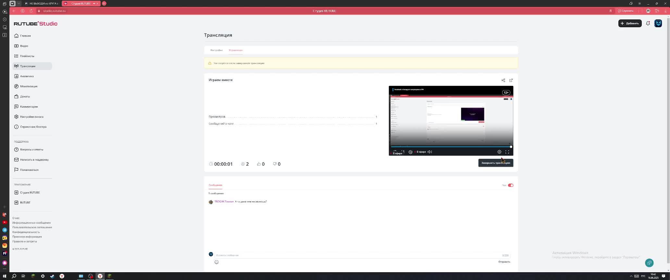Open the player settings gear
Image resolution: width=670 pixels, height=280 pixels.
(x=499, y=152)
